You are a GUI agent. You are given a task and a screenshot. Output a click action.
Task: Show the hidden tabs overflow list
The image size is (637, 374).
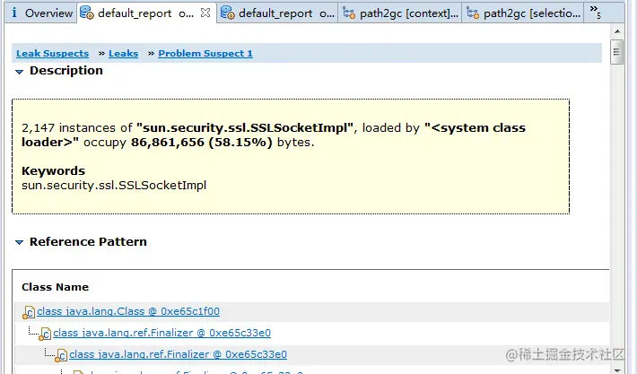coord(595,12)
